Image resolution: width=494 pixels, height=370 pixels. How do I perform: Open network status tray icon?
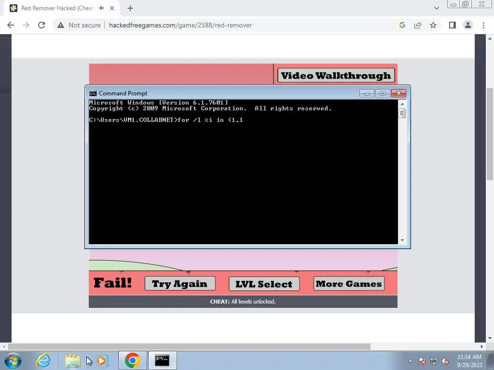[x=434, y=361]
